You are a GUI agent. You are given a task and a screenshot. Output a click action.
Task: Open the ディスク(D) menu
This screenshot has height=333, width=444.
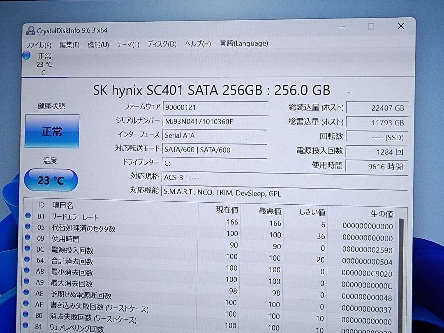tap(162, 44)
